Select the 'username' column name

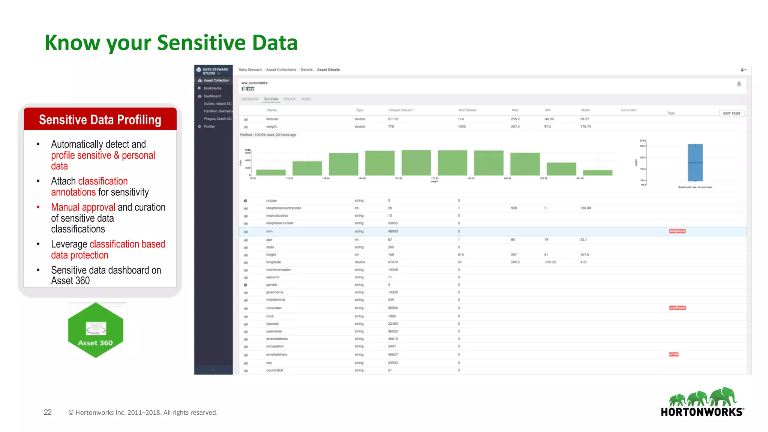(x=274, y=331)
